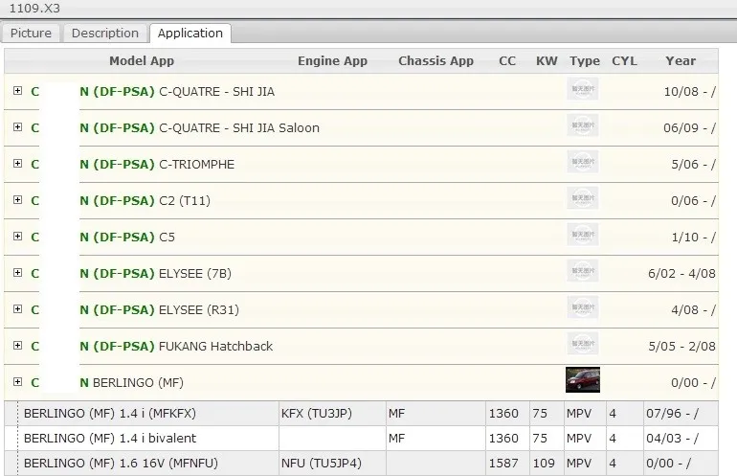Click placeholder image in FUKANG Hatchback row

583,344
